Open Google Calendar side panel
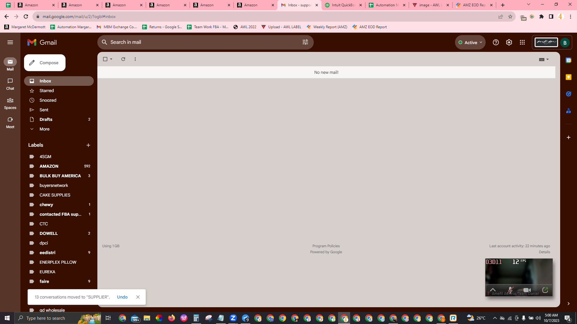Screen dimensions: 577x324 click(x=569, y=60)
